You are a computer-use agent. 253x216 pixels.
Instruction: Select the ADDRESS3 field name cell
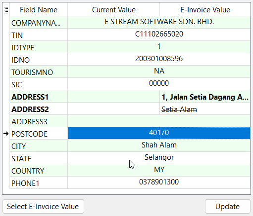pos(39,121)
